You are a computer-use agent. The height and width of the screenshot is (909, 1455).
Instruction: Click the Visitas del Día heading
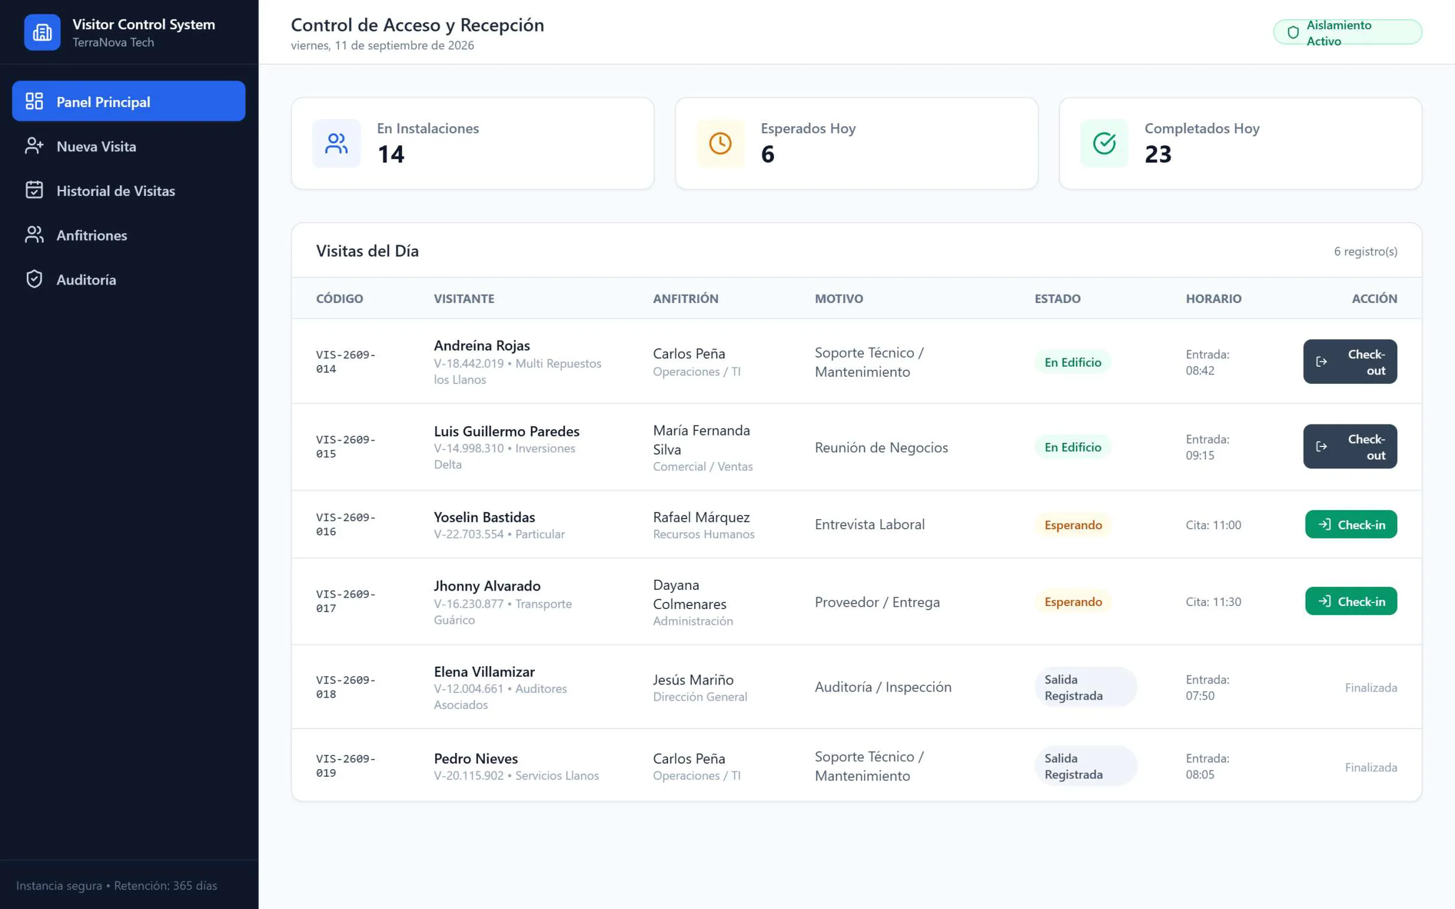pyautogui.click(x=367, y=251)
